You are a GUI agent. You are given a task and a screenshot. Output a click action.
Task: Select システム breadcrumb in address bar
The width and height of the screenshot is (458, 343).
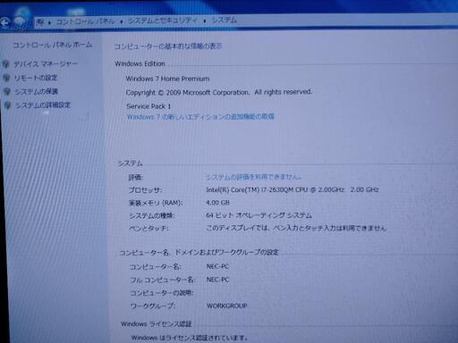pyautogui.click(x=225, y=20)
